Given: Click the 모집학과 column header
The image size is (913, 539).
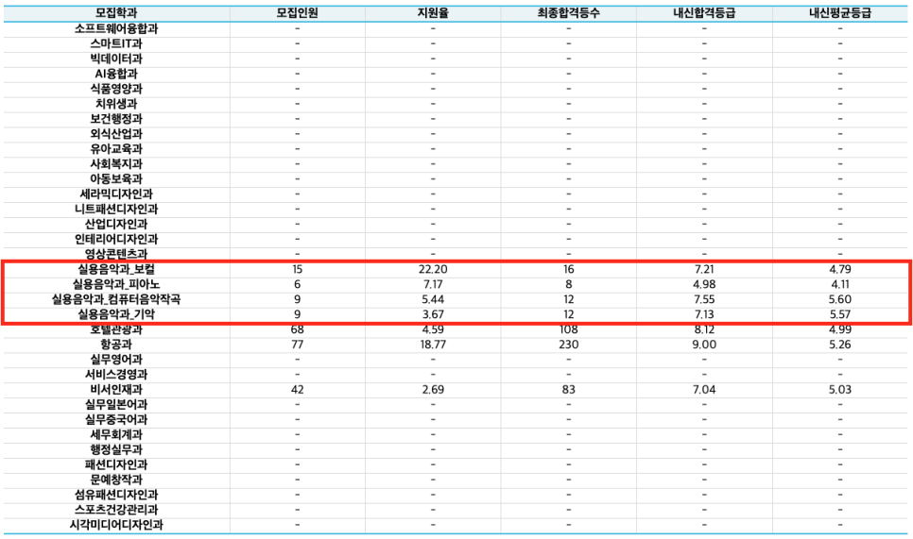Looking at the screenshot, I should point(116,13).
